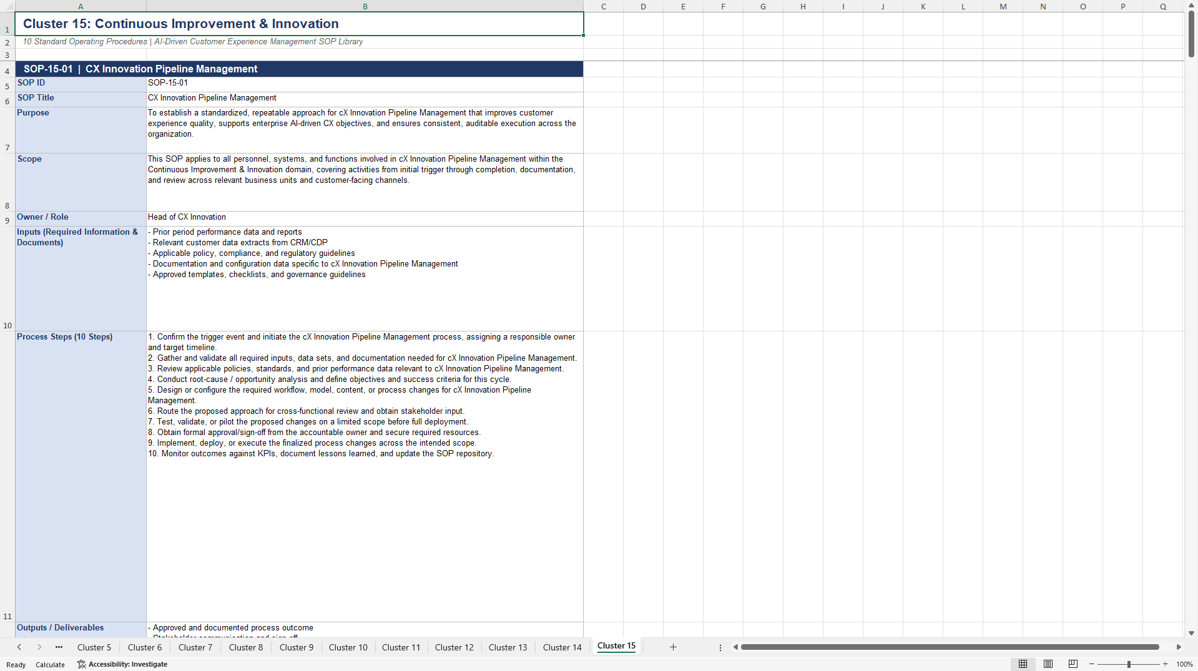Click Calculate in the status bar
This screenshot has width=1198, height=671.
click(50, 665)
